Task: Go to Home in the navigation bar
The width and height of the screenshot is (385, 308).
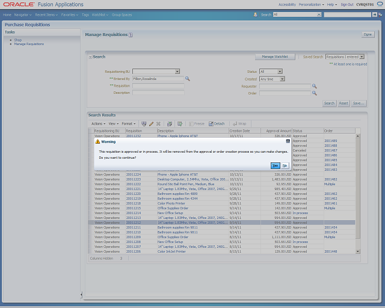Action: (x=7, y=14)
